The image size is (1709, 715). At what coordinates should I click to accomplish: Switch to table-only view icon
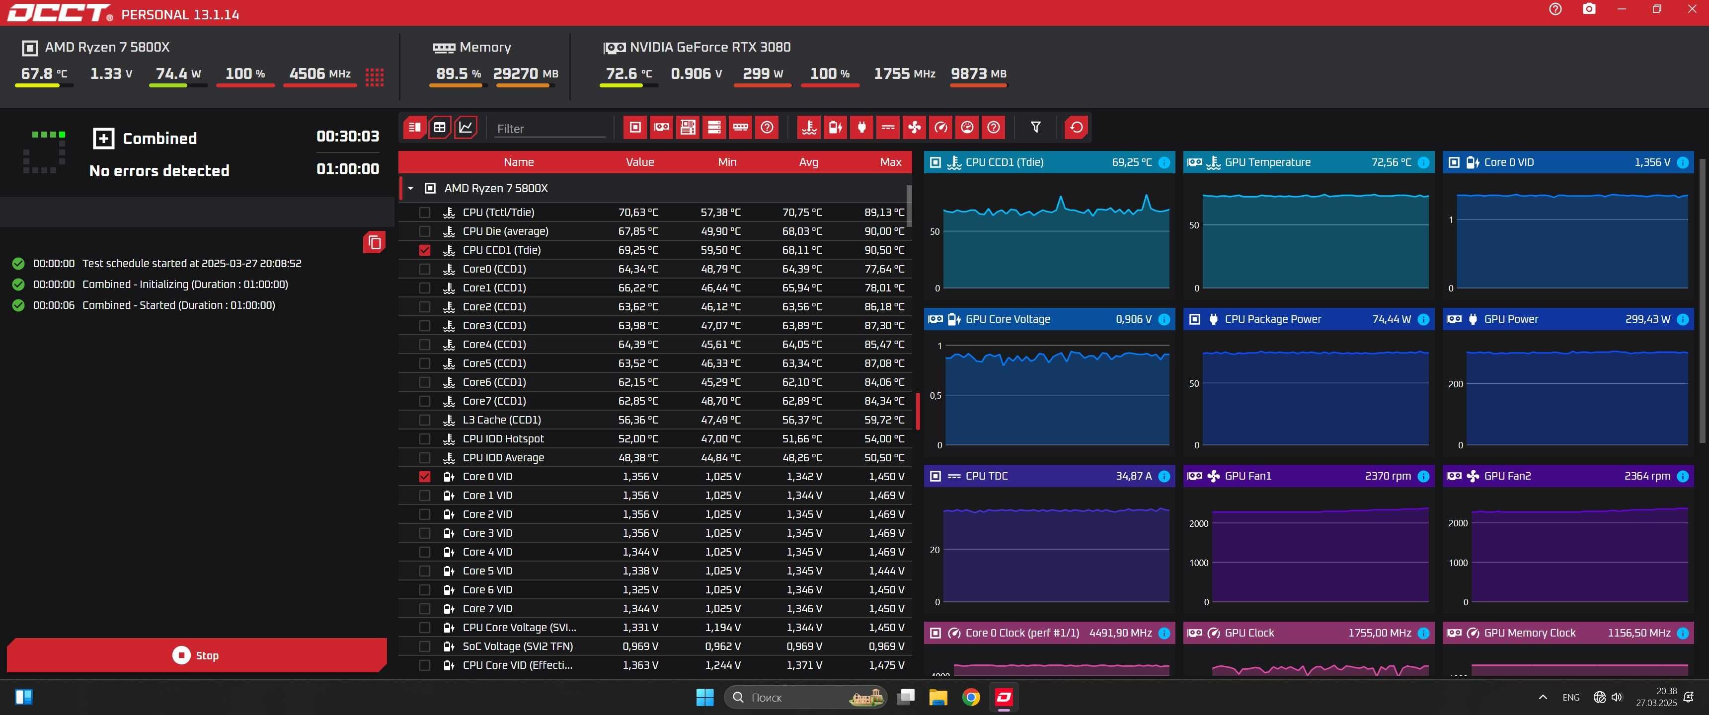point(440,127)
